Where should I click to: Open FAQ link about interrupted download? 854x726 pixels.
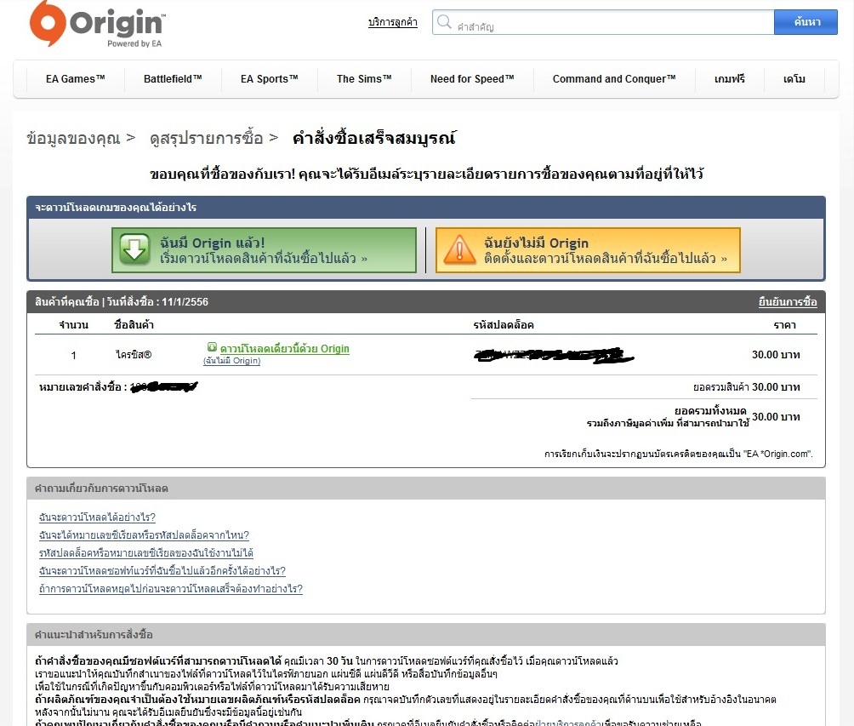[171, 589]
